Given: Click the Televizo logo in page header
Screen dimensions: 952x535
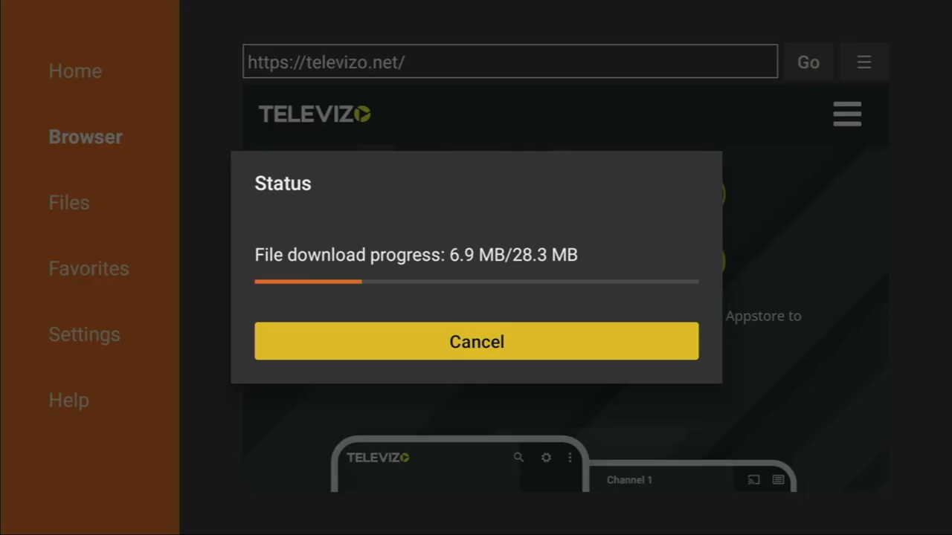Looking at the screenshot, I should coord(315,114).
